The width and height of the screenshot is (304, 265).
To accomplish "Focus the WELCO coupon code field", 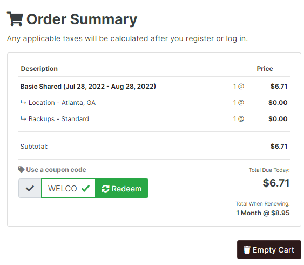I will point(68,188).
